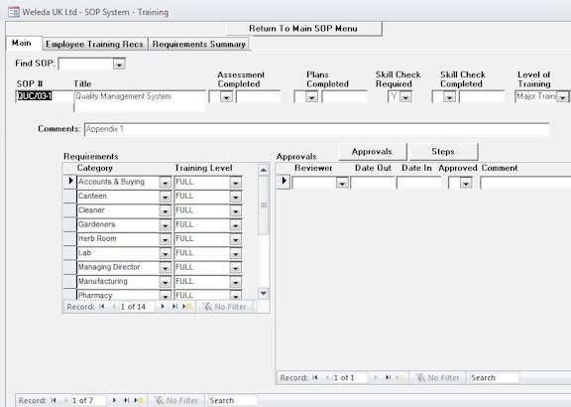Viewport: 571px width, 407px height.
Task: Create new record in Requirements navigator
Action: [186, 307]
